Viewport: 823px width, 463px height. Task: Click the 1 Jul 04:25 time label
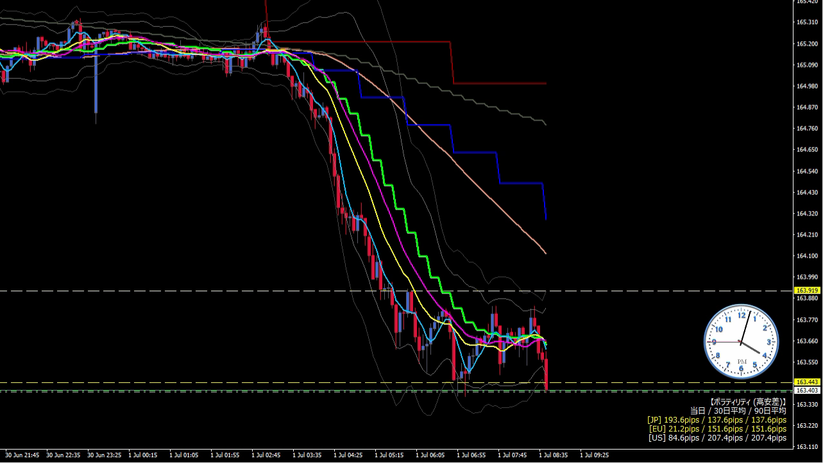[x=348, y=455]
